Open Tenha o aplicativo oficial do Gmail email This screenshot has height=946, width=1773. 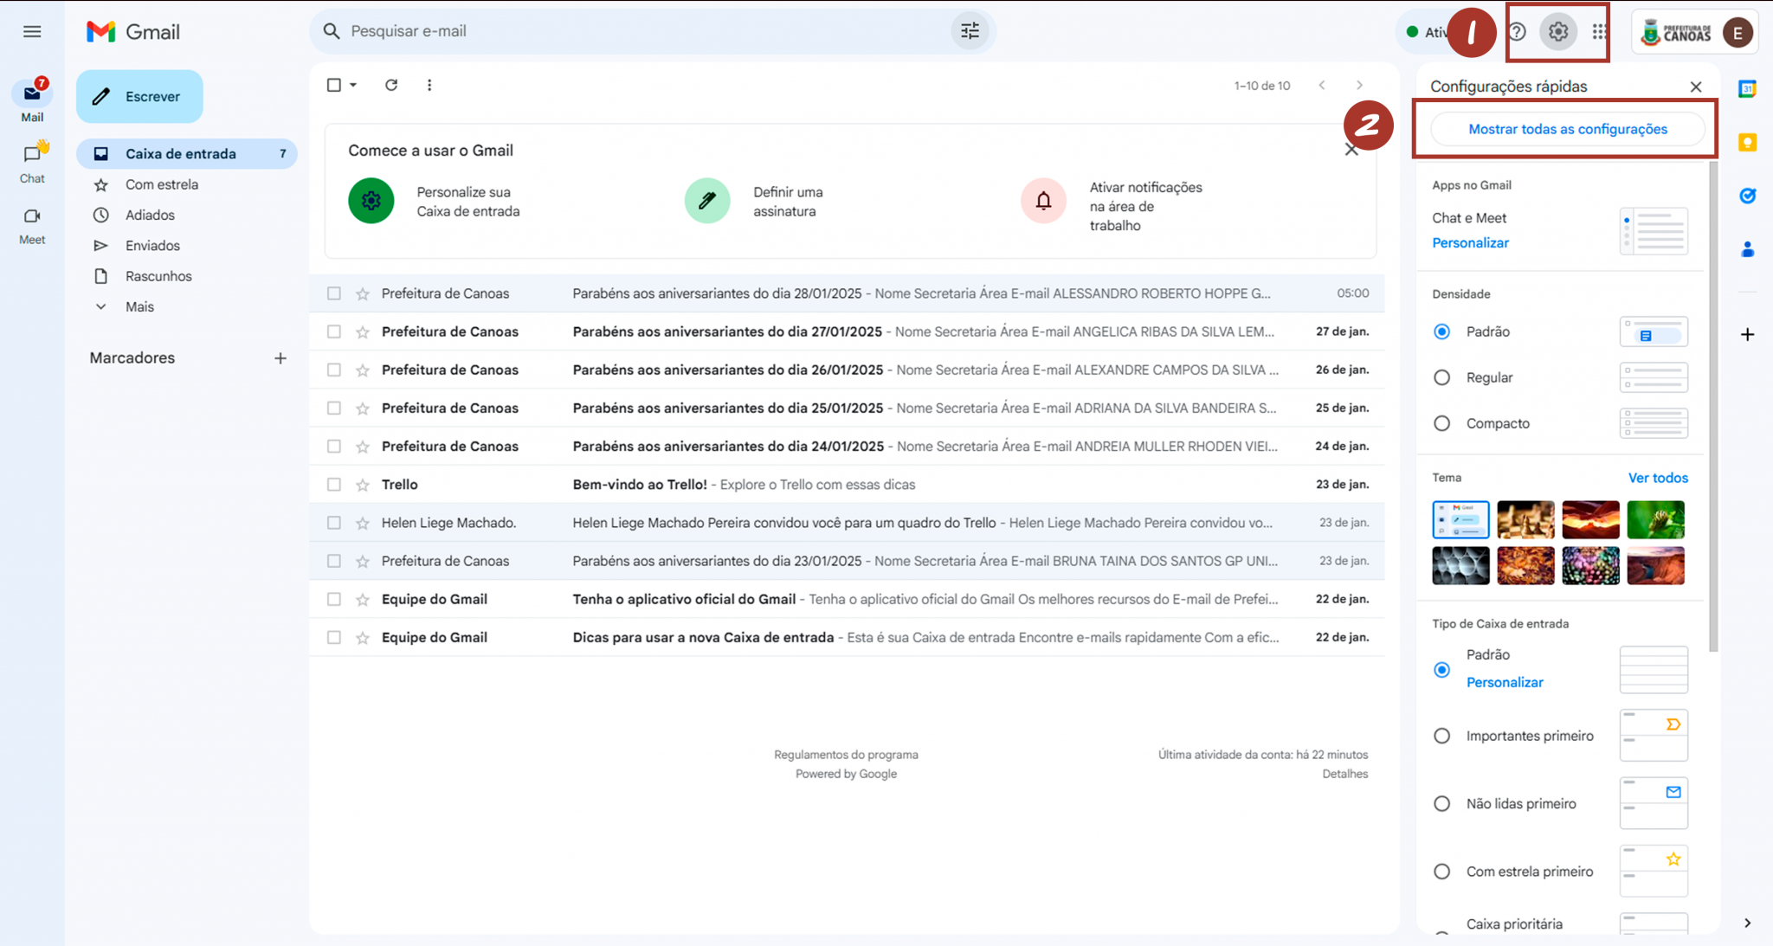pos(847,599)
